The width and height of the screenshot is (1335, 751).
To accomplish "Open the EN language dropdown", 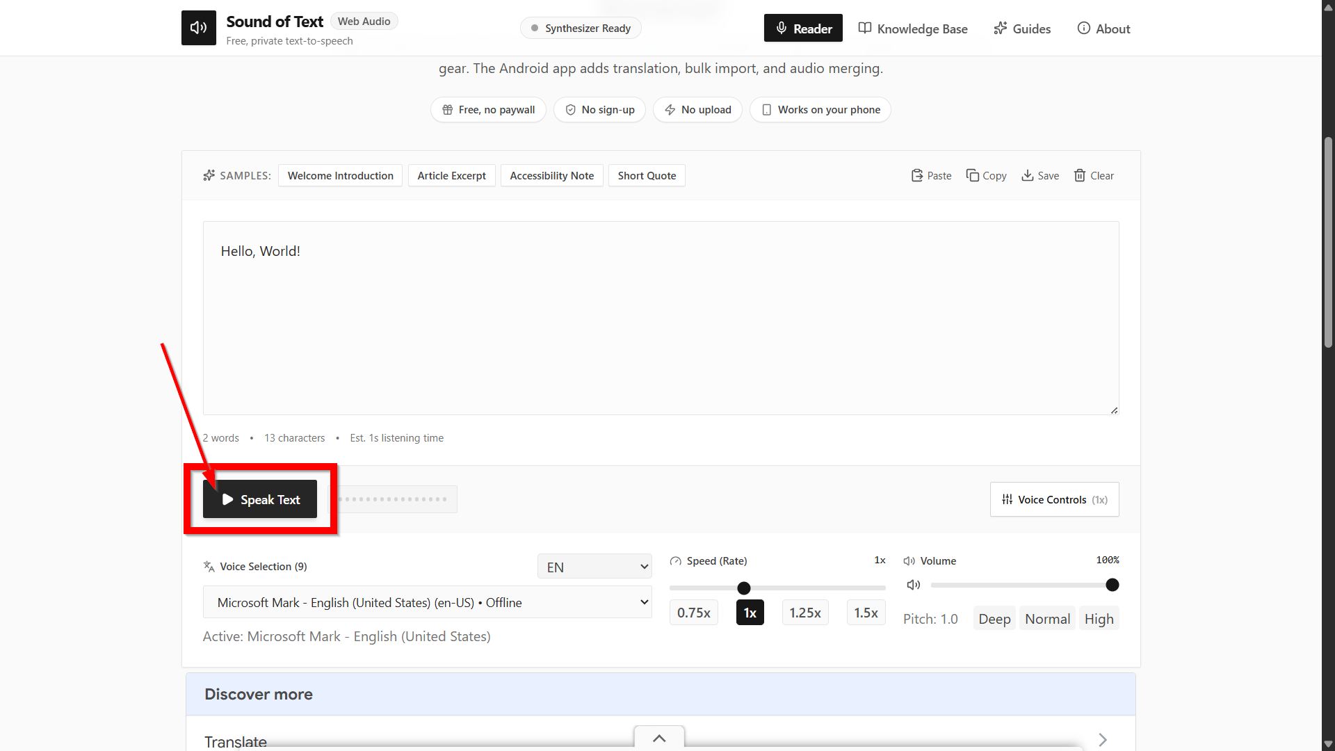I will 594,567.
